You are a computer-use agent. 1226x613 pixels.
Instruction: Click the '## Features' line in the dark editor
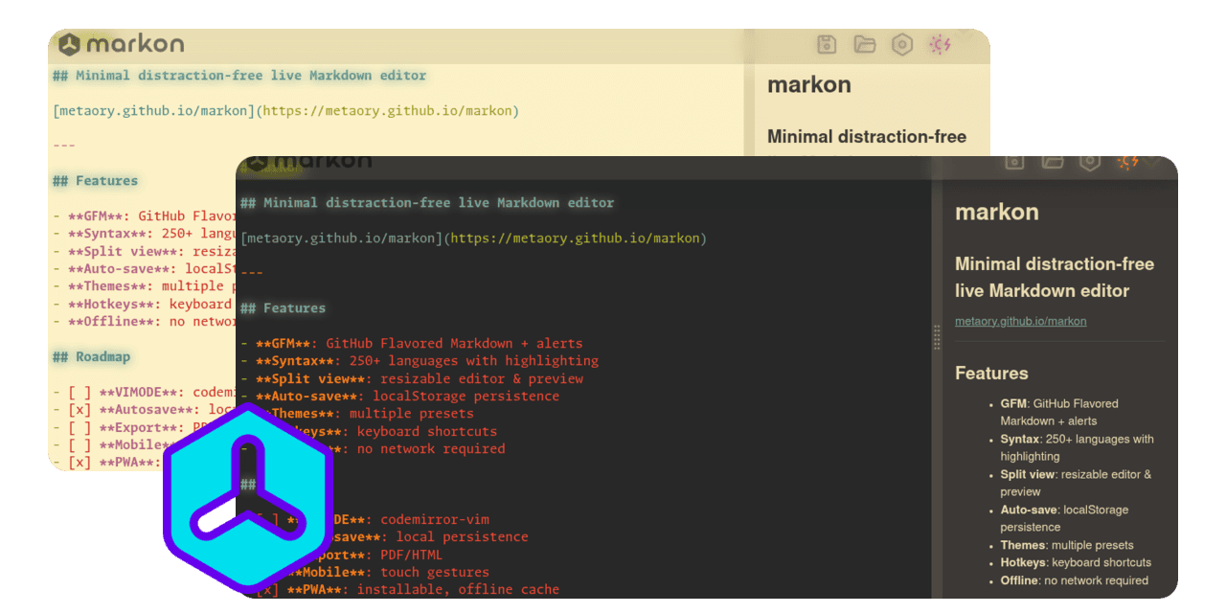click(283, 308)
